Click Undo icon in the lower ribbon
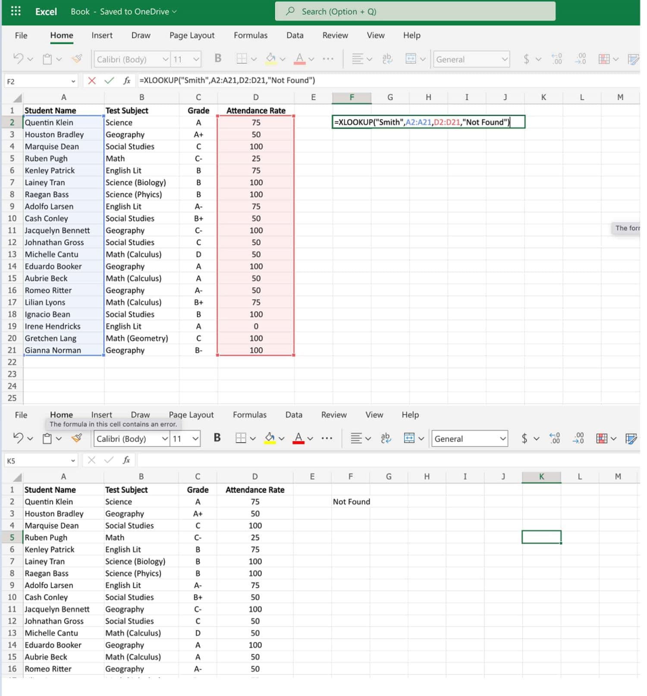Image resolution: width=647 pixels, height=696 pixels. click(18, 438)
